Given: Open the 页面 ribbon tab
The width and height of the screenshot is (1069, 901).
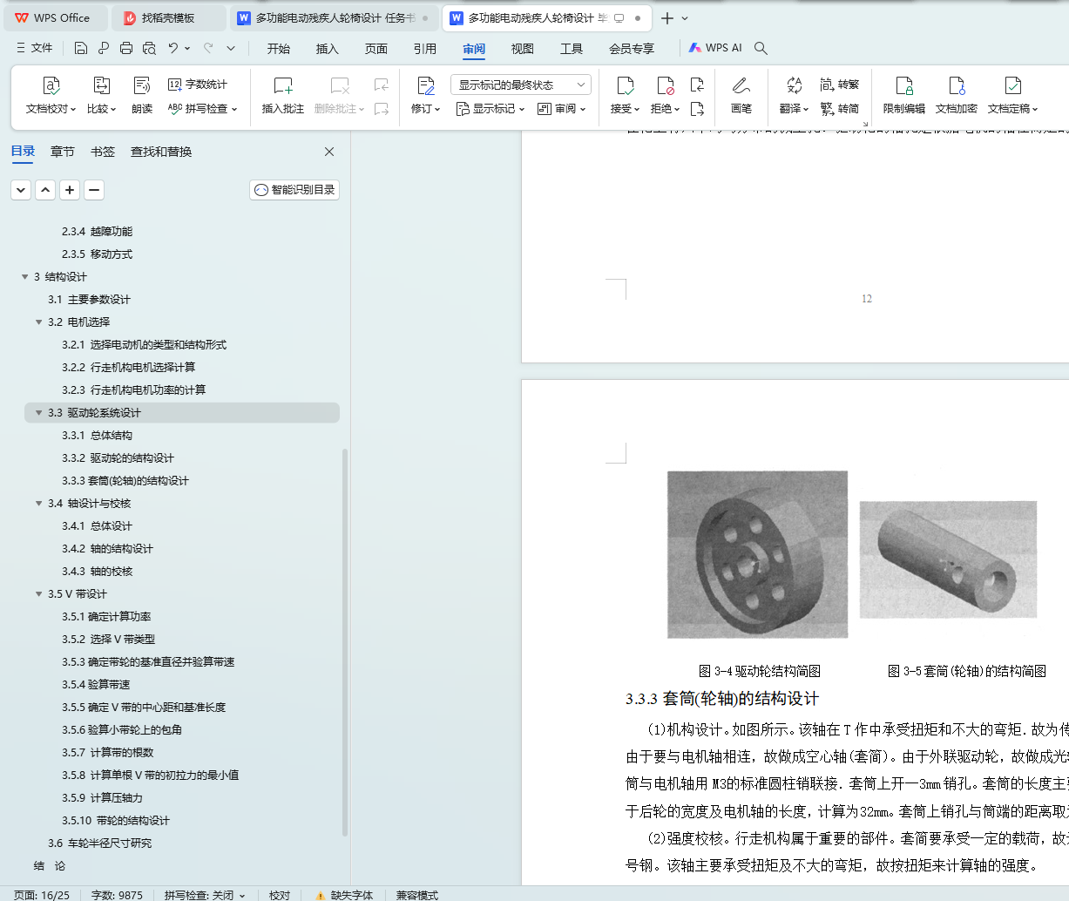Looking at the screenshot, I should pos(376,49).
